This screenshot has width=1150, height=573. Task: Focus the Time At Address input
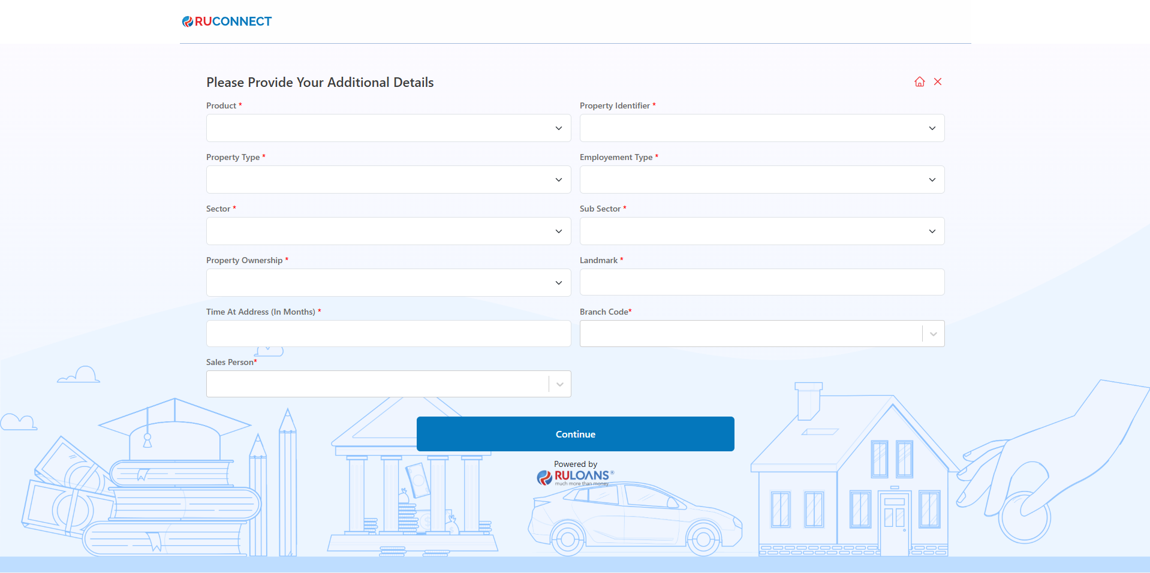388,334
